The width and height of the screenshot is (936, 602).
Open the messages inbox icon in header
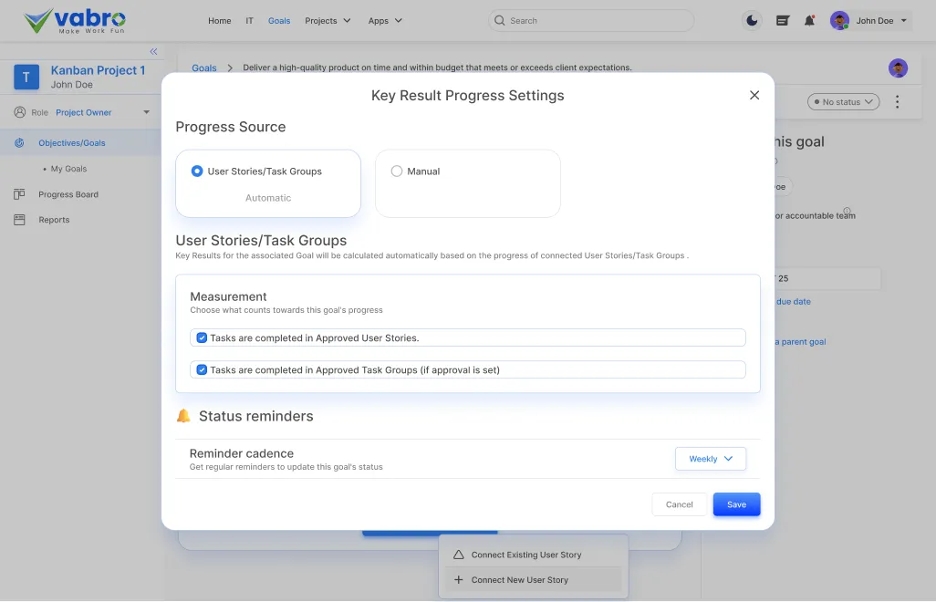click(x=782, y=21)
